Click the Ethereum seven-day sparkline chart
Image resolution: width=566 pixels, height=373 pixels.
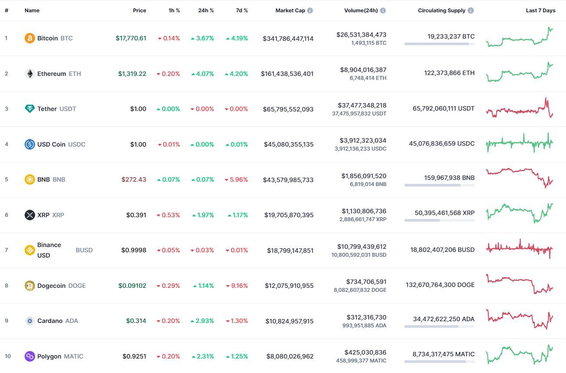519,72
